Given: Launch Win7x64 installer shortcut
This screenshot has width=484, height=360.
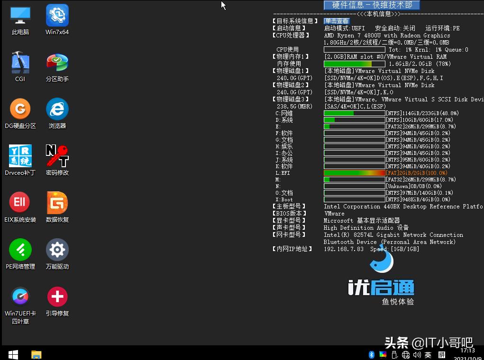Looking at the screenshot, I should tap(57, 14).
